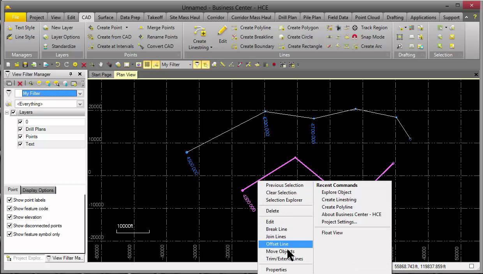Click the Convert CAD button
483x274 pixels.
pyautogui.click(x=156, y=46)
